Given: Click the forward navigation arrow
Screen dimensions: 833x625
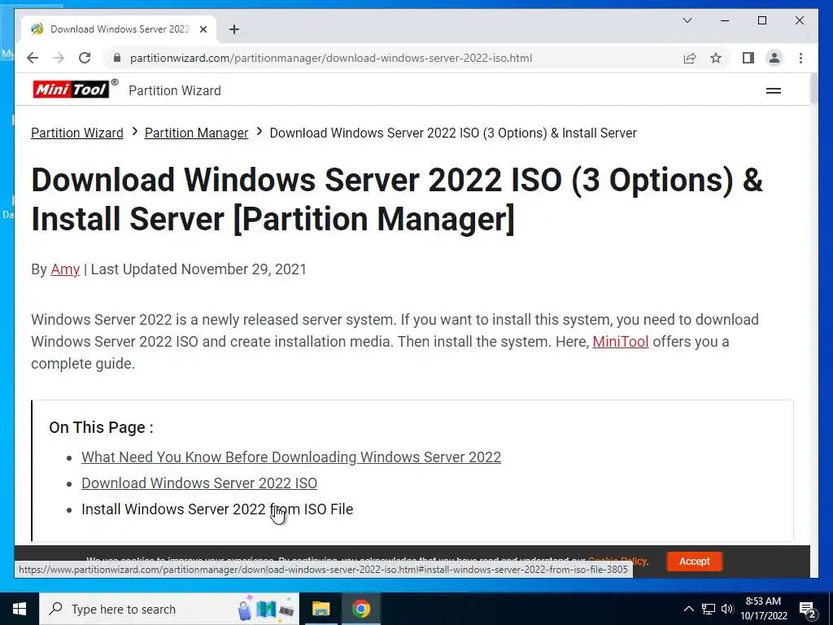Looking at the screenshot, I should tap(59, 58).
